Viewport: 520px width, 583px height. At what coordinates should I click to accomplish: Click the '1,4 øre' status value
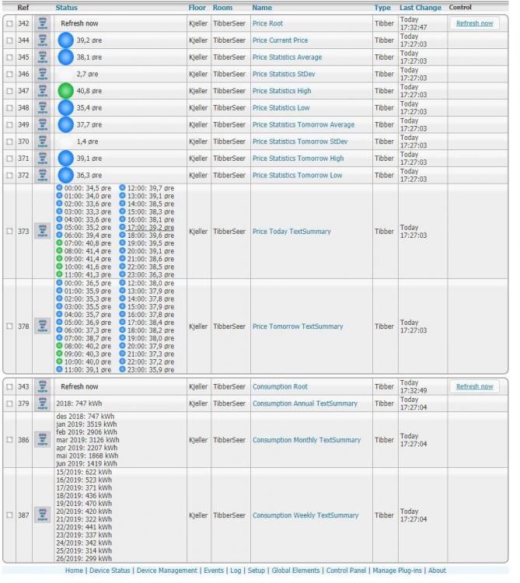click(x=87, y=141)
